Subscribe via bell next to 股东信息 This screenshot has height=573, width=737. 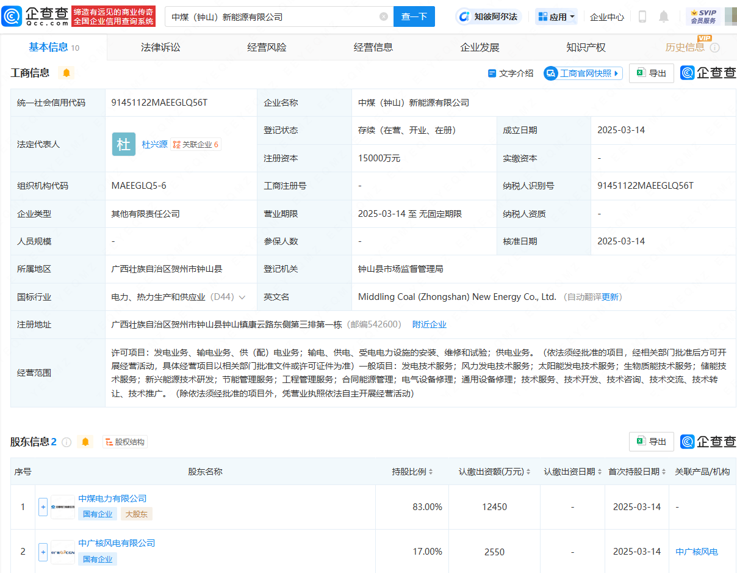(85, 442)
